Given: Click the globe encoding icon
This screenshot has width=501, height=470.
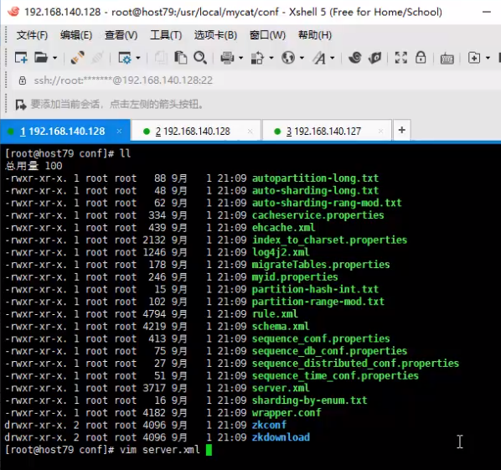Looking at the screenshot, I should point(288,58).
